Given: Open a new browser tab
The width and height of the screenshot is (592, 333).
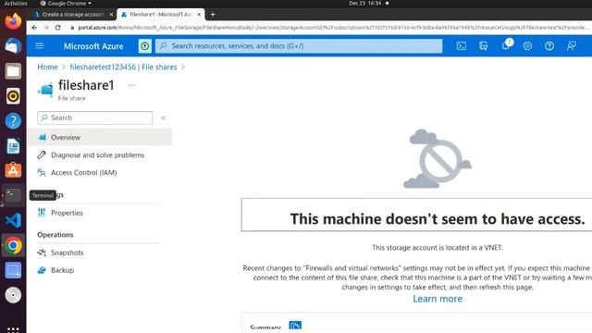Looking at the screenshot, I should coord(213,15).
